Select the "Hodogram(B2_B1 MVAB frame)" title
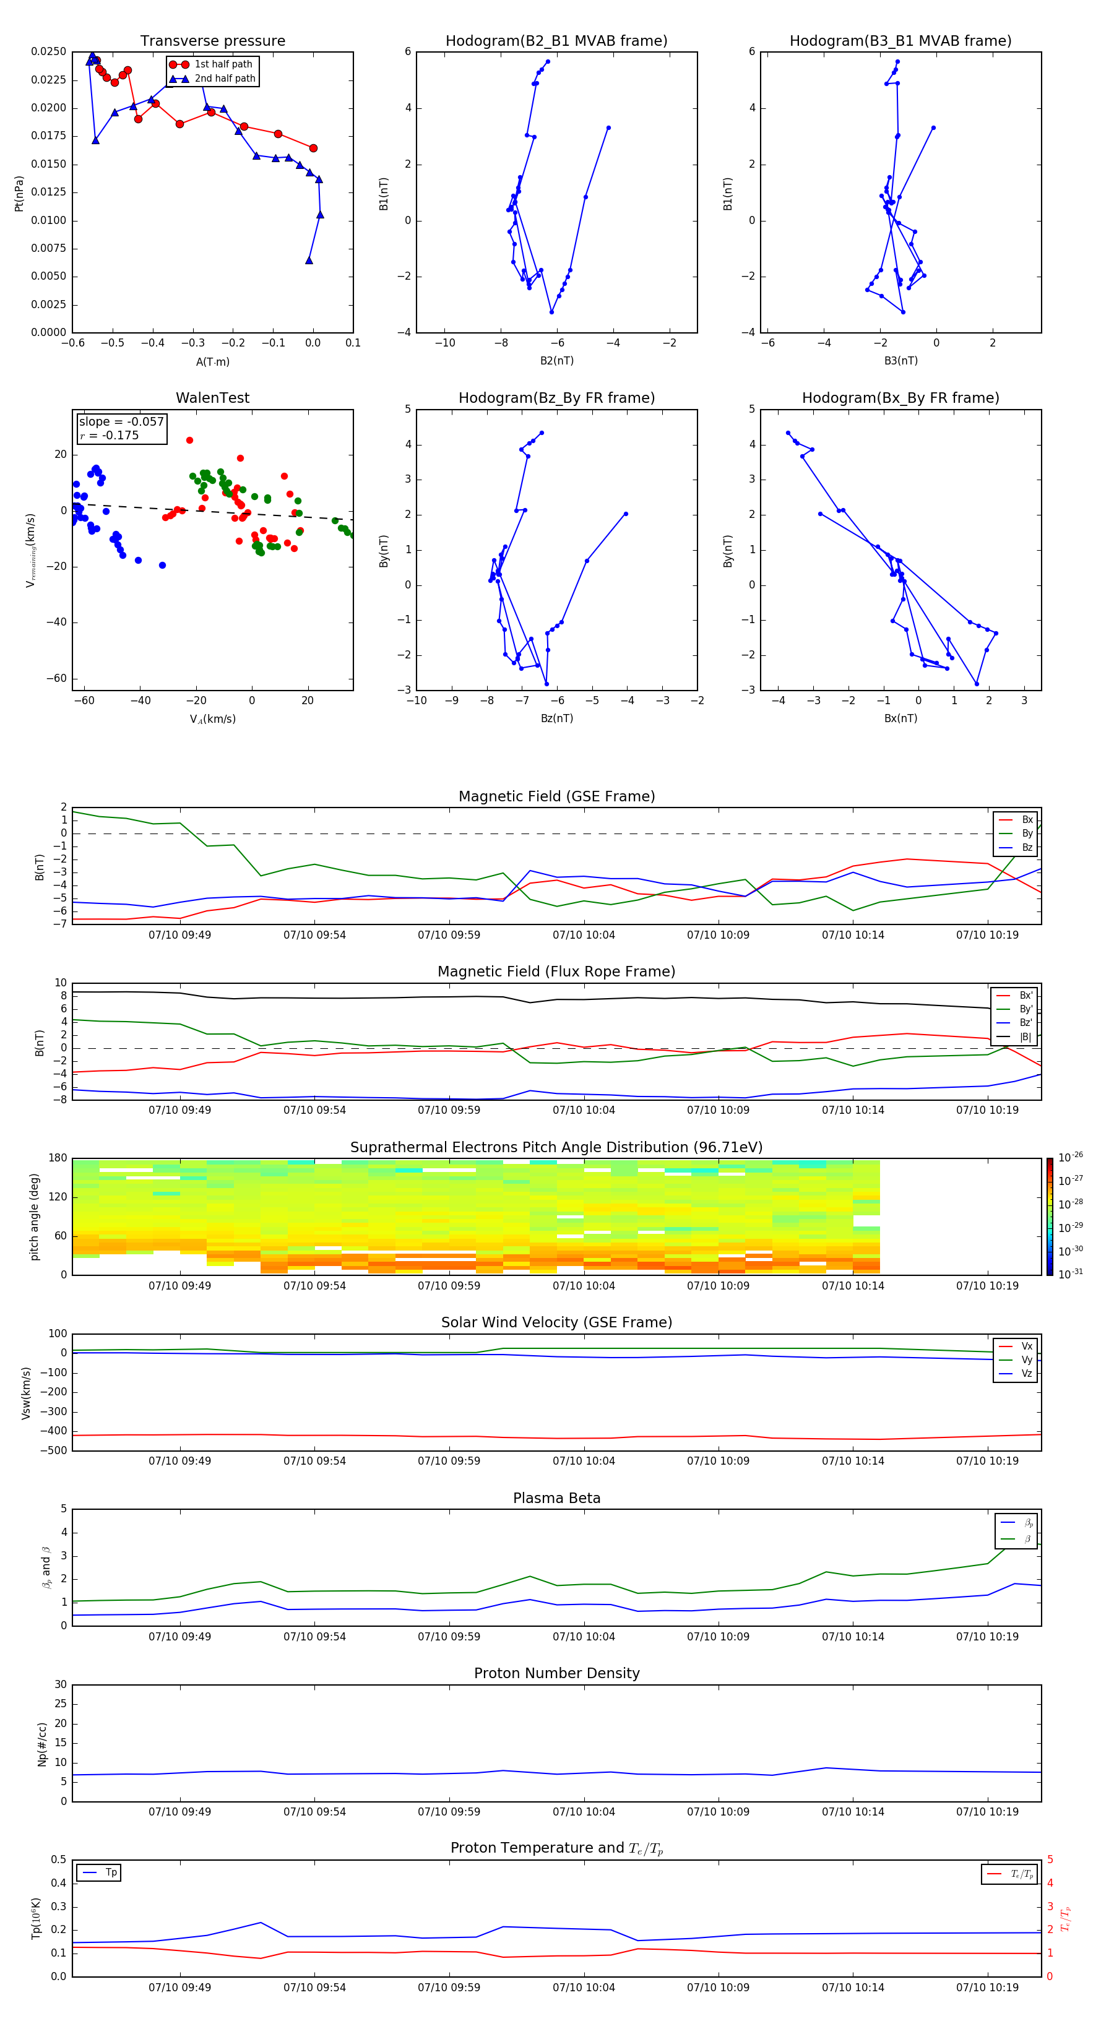 (x=556, y=41)
